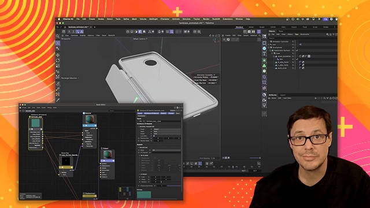Image resolution: width=370 pixels, height=208 pixels.
Task: Click the gear deformer icon in object palette
Action: pyautogui.click(x=264, y=71)
